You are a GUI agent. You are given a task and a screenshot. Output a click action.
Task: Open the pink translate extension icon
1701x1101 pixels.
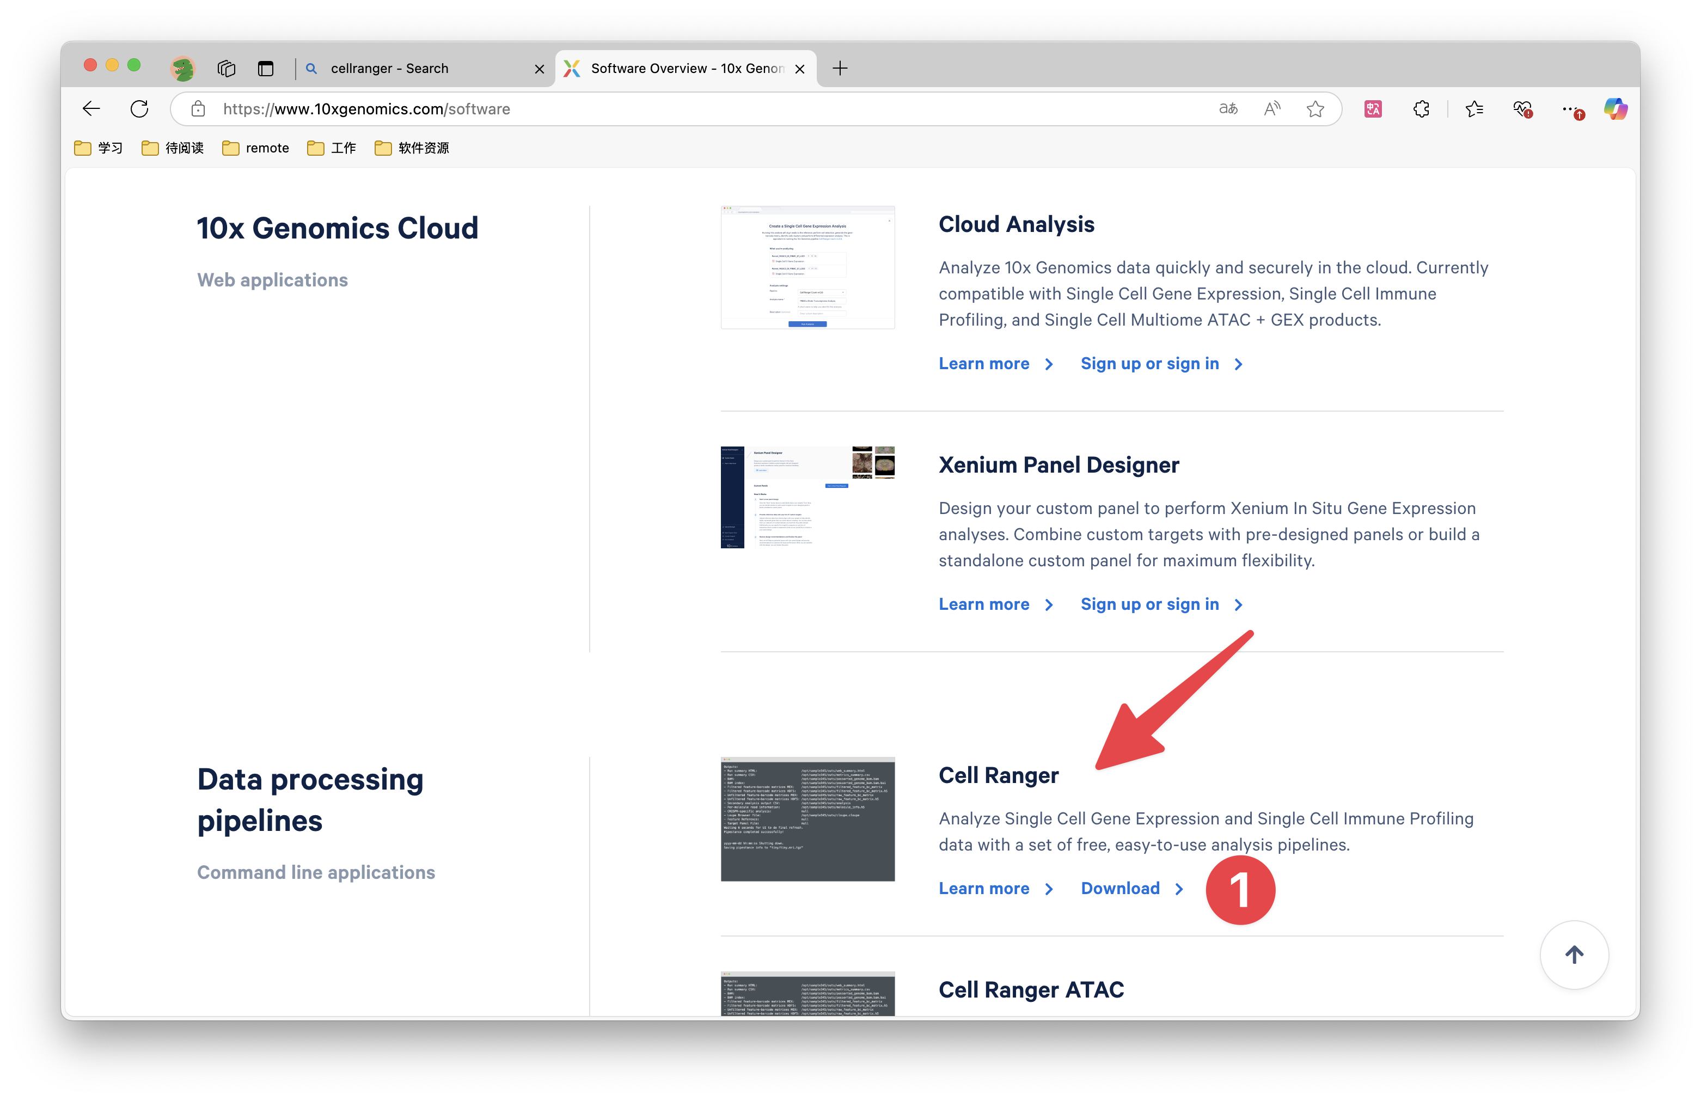point(1374,109)
